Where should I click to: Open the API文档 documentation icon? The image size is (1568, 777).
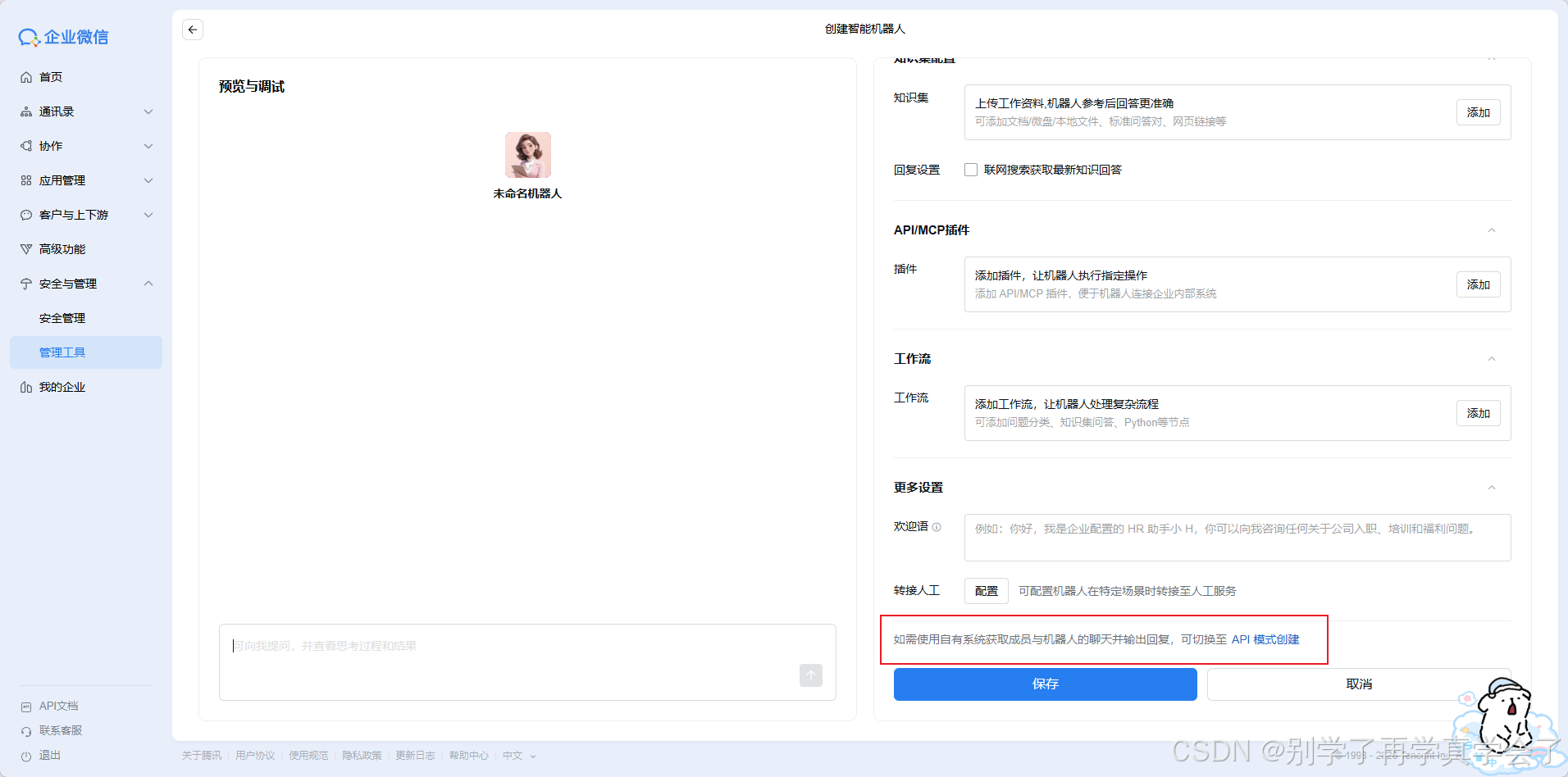point(27,705)
